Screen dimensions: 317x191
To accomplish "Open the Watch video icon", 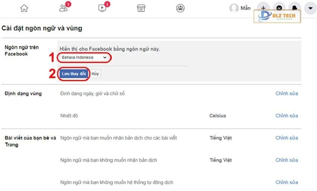I will tap(102, 8).
